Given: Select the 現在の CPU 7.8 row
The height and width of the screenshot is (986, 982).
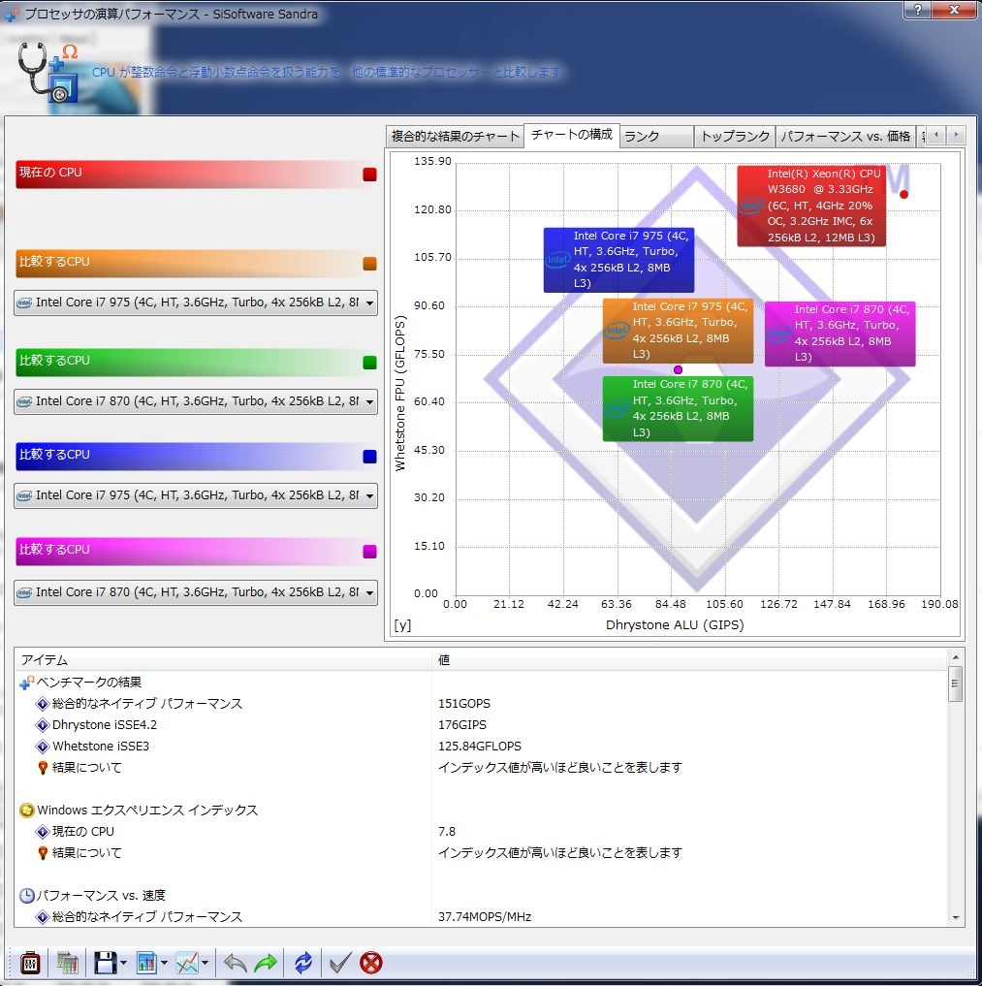Looking at the screenshot, I should coord(481,831).
